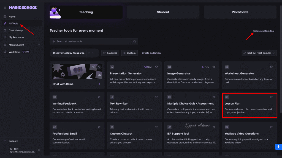
Task: Star the Multiple Choice Quiz tool
Action: (214, 97)
